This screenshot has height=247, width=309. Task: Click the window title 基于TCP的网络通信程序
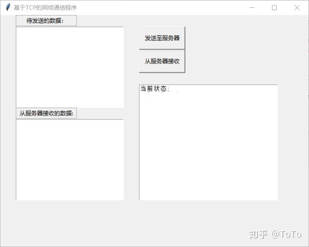45,7
